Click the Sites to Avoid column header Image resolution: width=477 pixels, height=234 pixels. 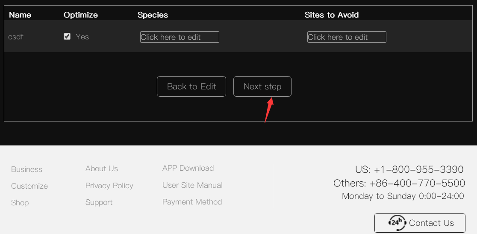pos(332,15)
